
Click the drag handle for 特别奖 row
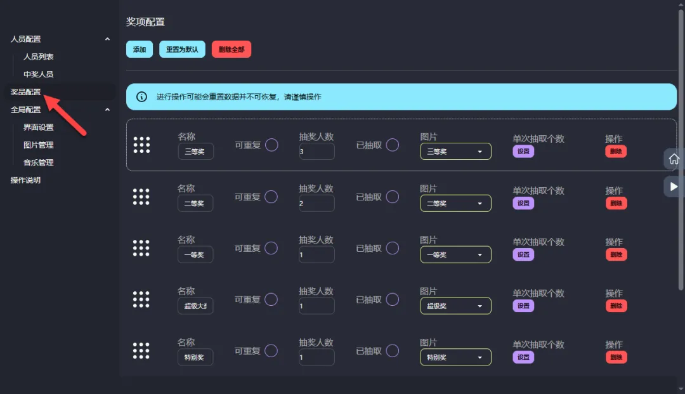(x=141, y=351)
